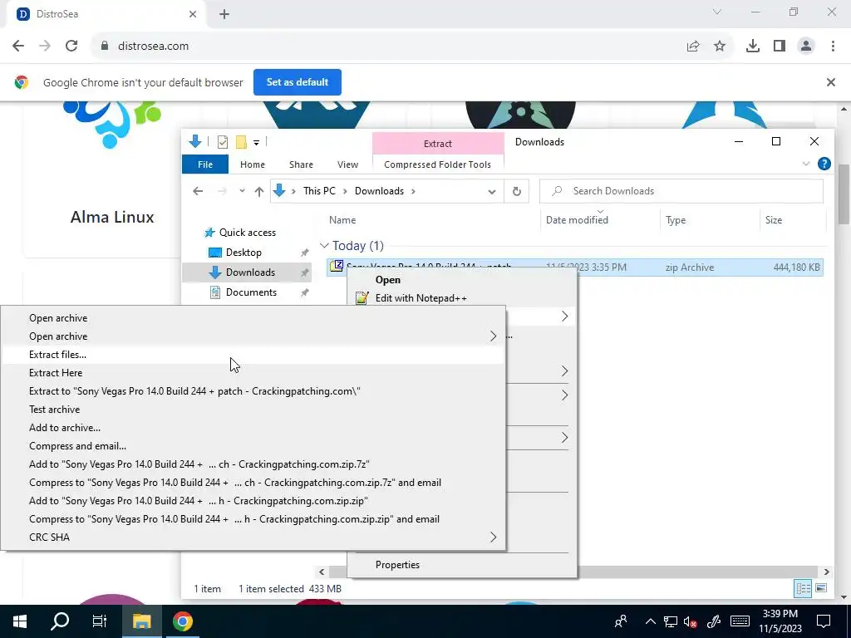851x638 pixels.
Task: Dismiss the default browser notification bar
Action: tap(831, 82)
